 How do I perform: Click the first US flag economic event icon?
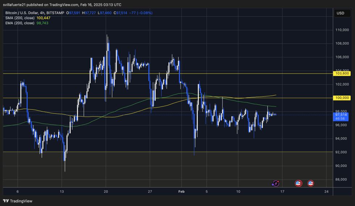tap(298, 183)
